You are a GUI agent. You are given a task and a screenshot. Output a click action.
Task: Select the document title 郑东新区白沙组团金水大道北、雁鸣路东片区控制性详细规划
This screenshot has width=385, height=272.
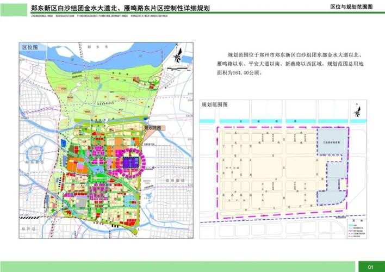(121, 8)
